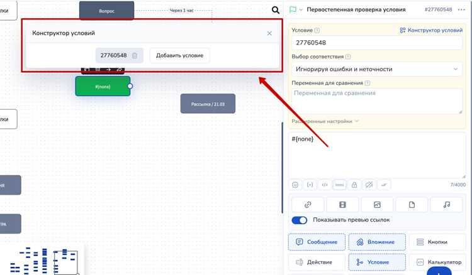
Task: Click help icon beside Выбор соответствия
Action: click(348, 57)
